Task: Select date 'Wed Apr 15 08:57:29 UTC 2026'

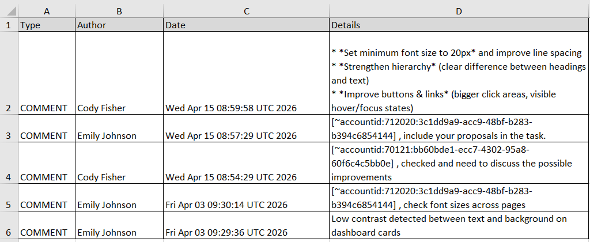Action: (247, 128)
